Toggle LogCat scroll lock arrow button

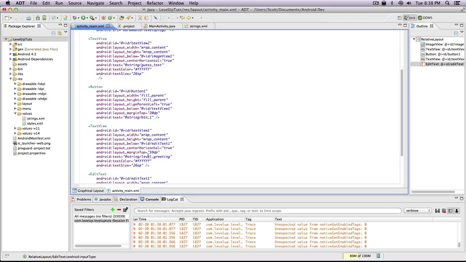point(457,211)
